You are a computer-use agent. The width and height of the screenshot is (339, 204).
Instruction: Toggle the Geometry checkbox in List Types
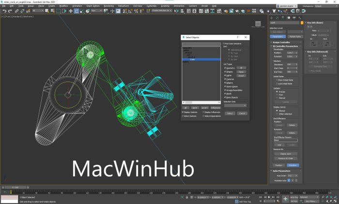tap(225, 68)
